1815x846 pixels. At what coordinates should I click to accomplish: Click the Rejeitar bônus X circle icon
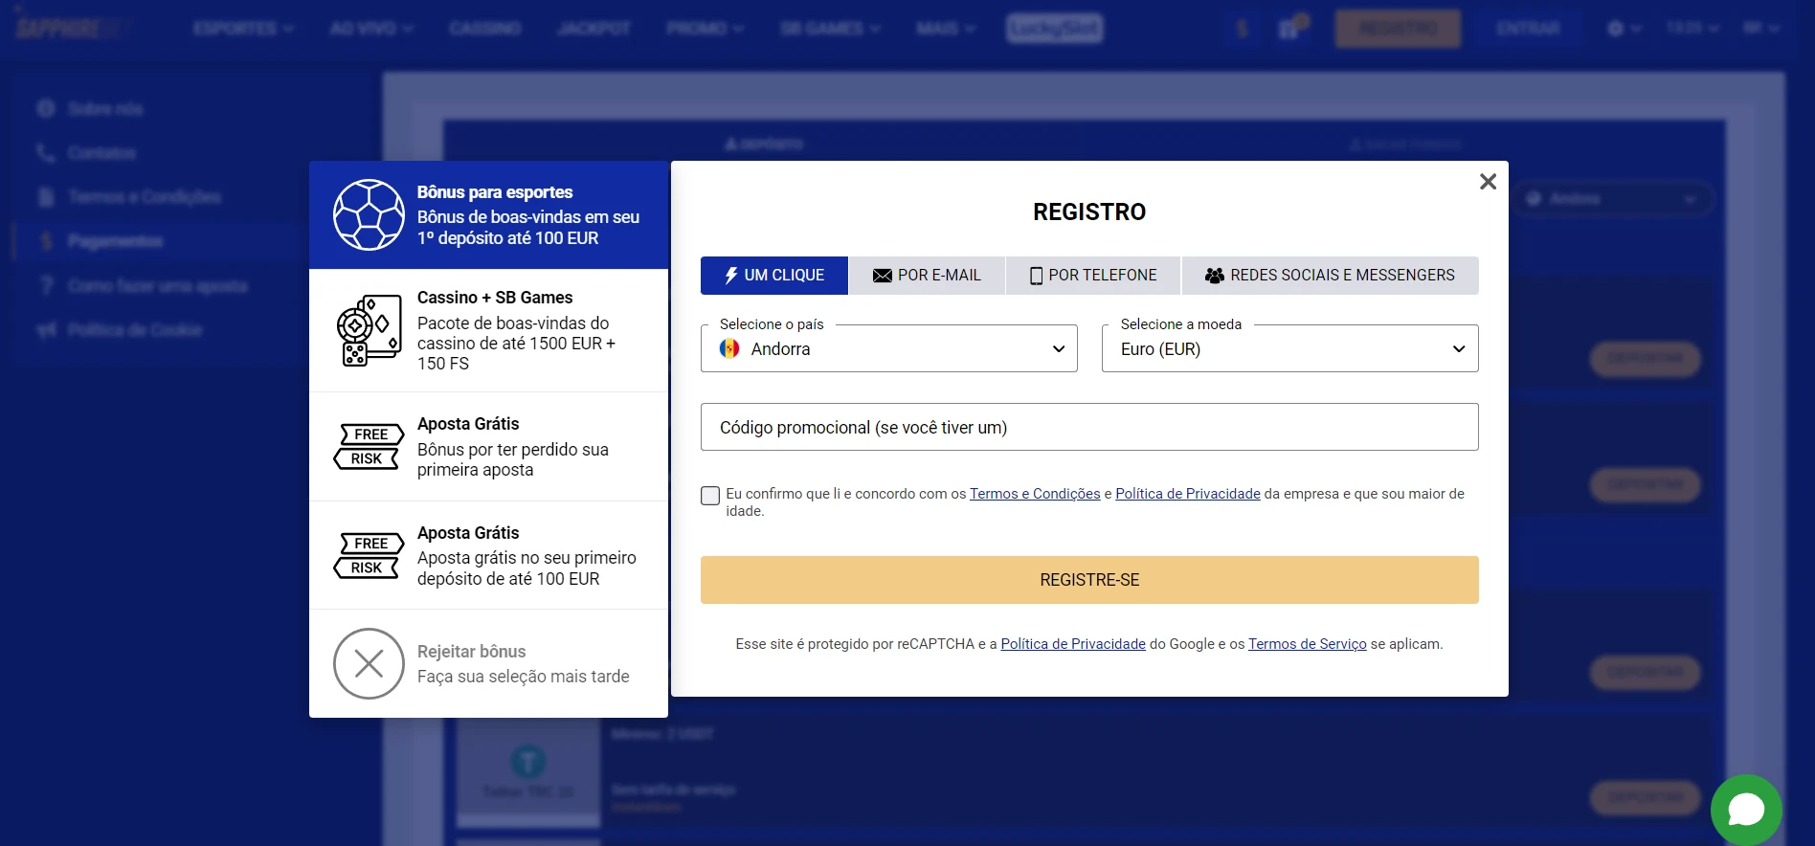(x=369, y=663)
